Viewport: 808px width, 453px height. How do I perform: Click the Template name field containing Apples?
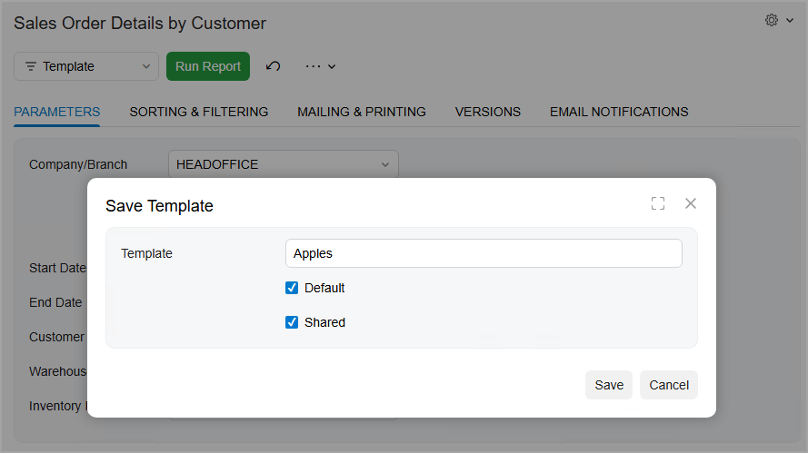tap(484, 253)
